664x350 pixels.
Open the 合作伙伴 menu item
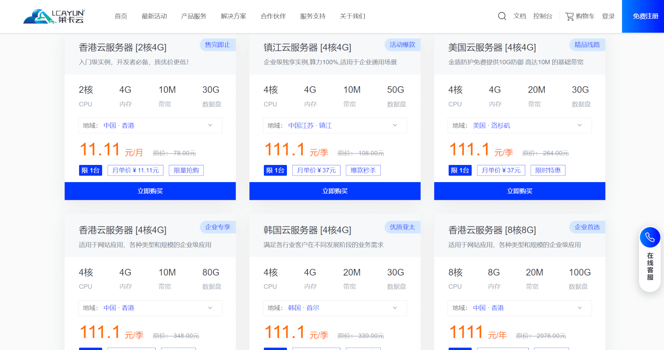click(273, 16)
